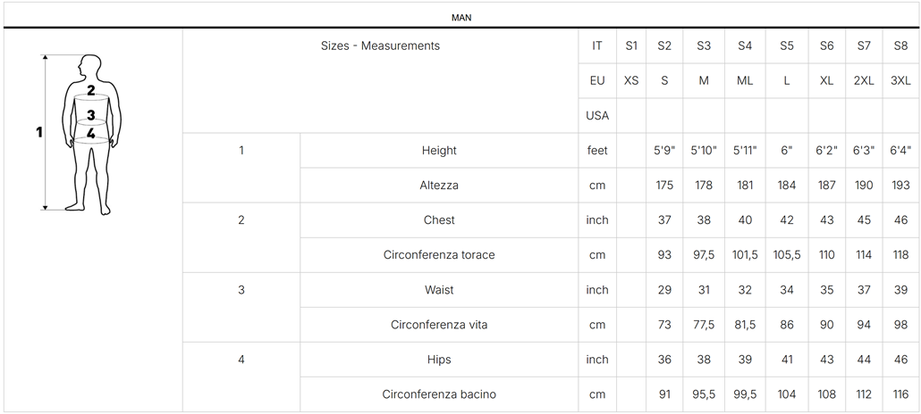Click chest marker 2 on the body figure
This screenshot has height=414, width=921.
(x=91, y=90)
